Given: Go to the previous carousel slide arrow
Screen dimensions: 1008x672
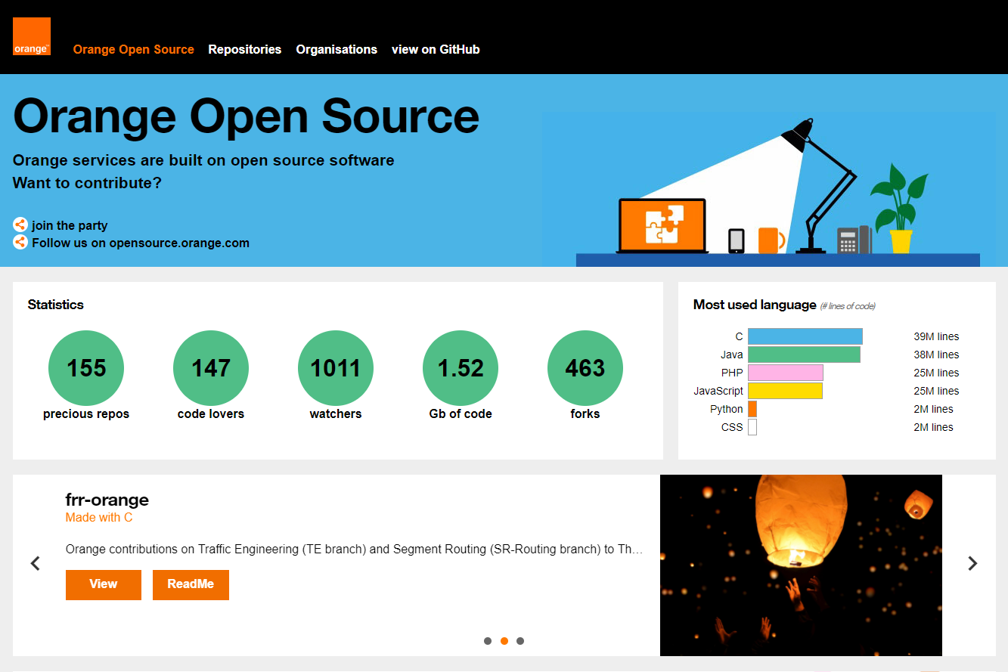Looking at the screenshot, I should click(35, 563).
